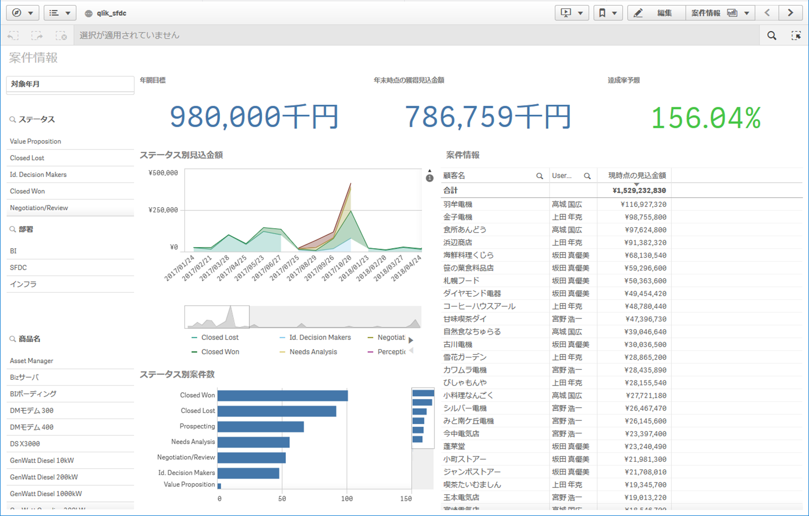
Task: Toggle Value Proposition status filter
Action: 67,141
